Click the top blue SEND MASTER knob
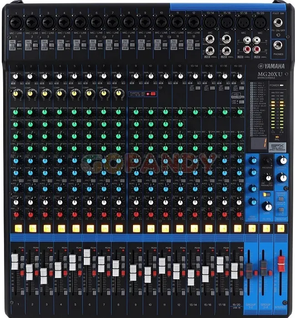This screenshot has width=295, height=318. click(253, 160)
